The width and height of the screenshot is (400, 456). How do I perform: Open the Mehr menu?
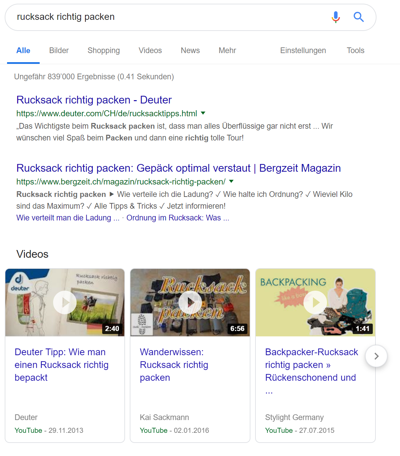[x=227, y=50]
